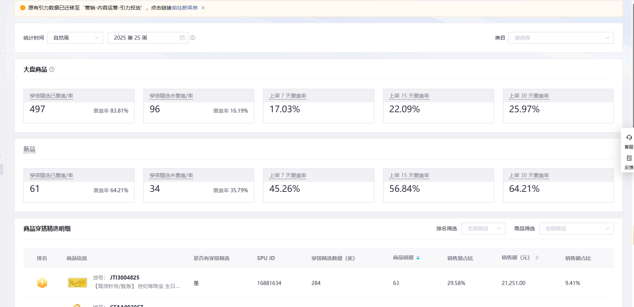
Task: Expand the 排名筛选 dropdown
Action: point(483,229)
